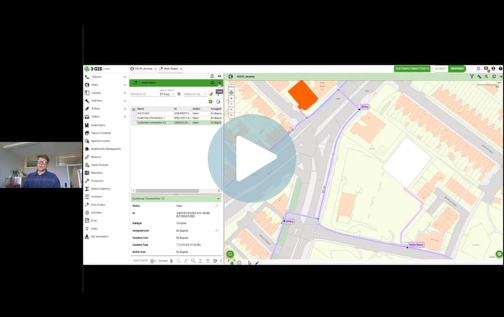The height and width of the screenshot is (317, 504).
Task: Open the table column menu icon
Action: (x=134, y=109)
